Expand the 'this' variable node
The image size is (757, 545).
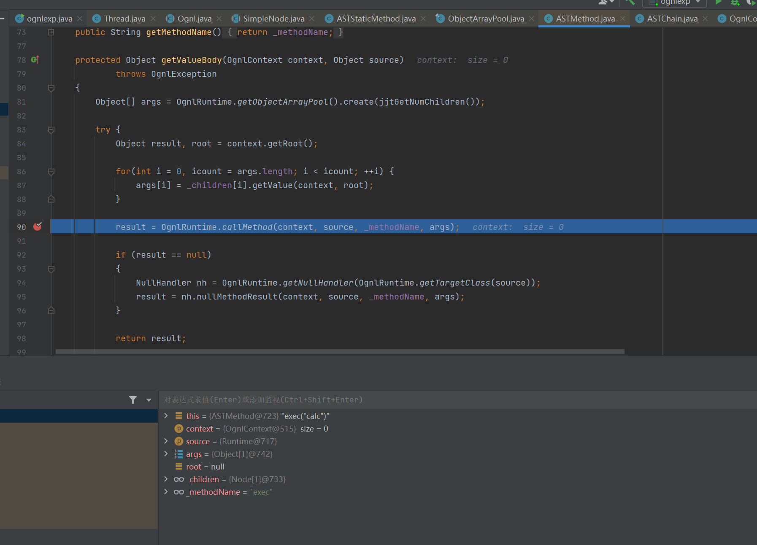click(x=166, y=416)
